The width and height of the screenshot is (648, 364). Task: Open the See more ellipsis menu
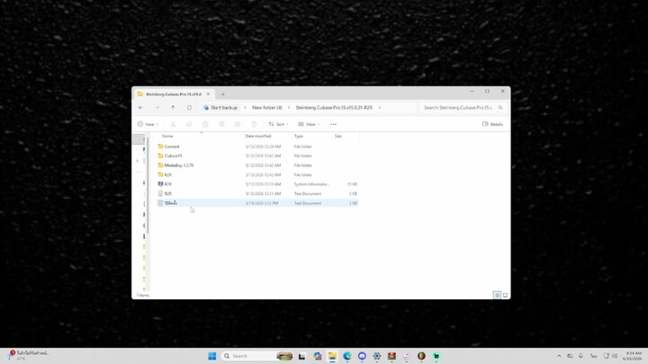tap(334, 124)
